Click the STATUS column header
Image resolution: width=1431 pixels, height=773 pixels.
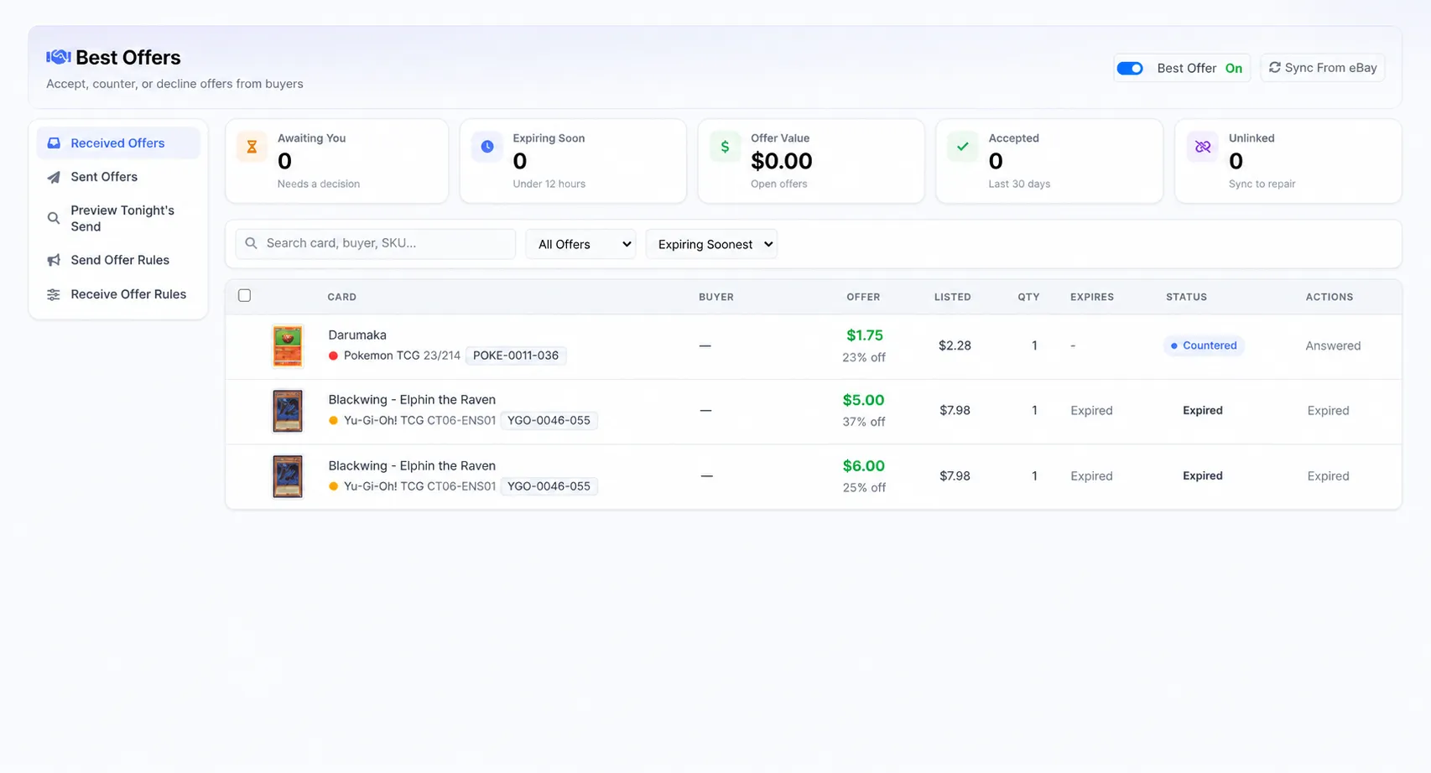[x=1186, y=297]
